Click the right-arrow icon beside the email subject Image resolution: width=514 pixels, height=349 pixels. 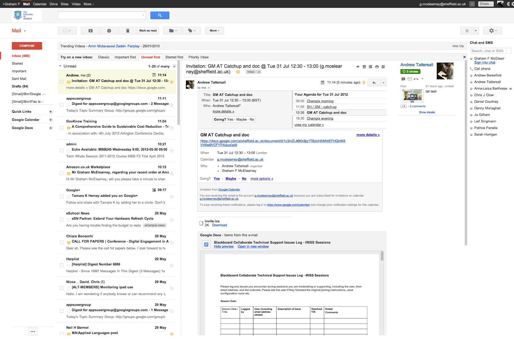click(x=358, y=67)
